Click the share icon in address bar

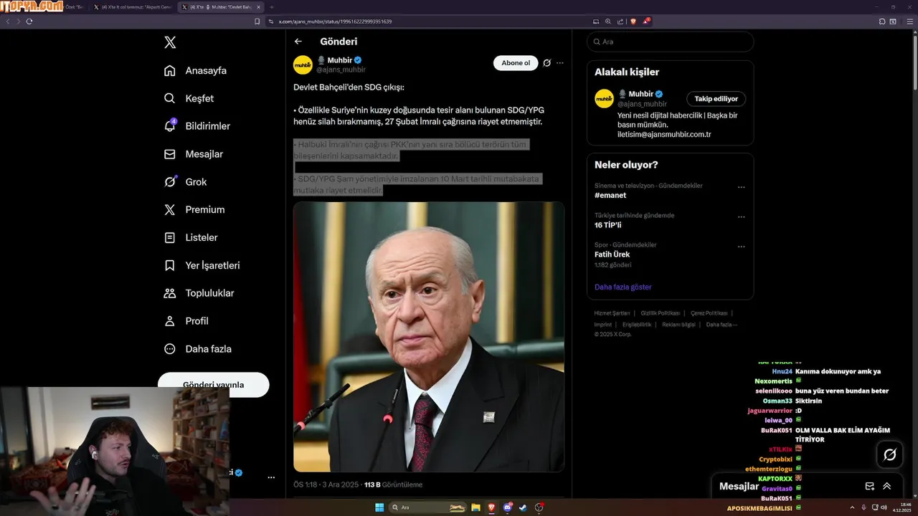[620, 21]
